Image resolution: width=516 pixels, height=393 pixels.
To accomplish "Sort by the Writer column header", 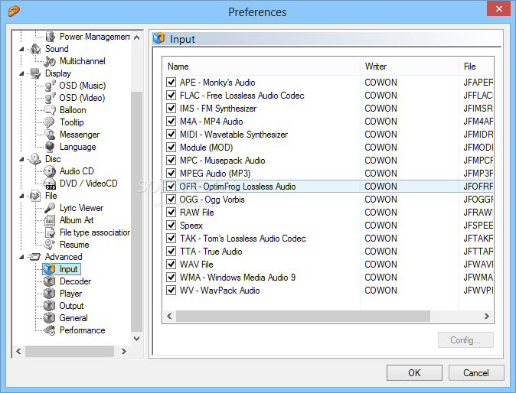I will click(410, 67).
